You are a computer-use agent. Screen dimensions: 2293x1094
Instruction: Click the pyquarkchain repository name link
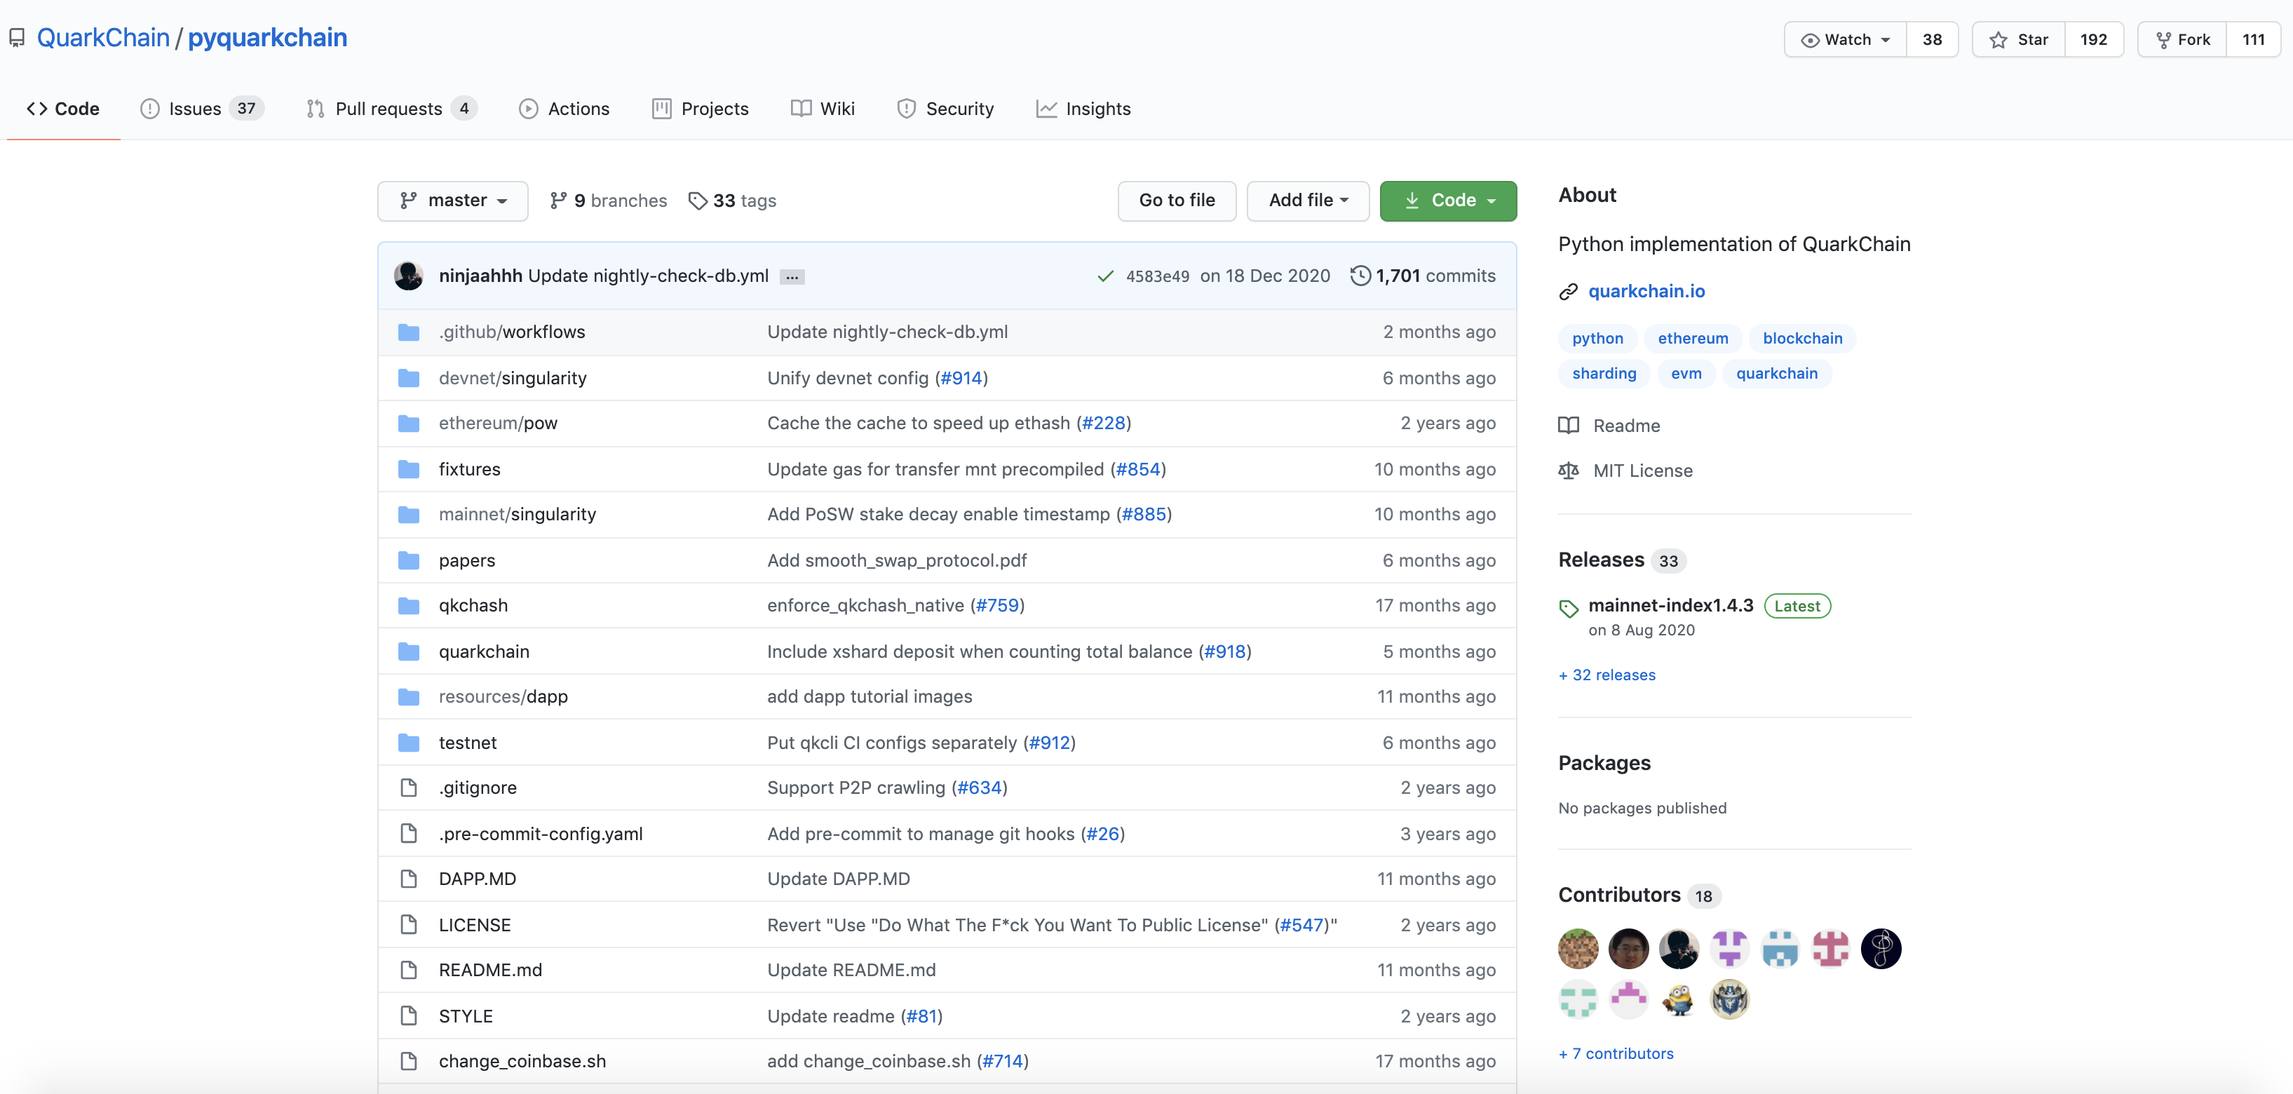(267, 39)
